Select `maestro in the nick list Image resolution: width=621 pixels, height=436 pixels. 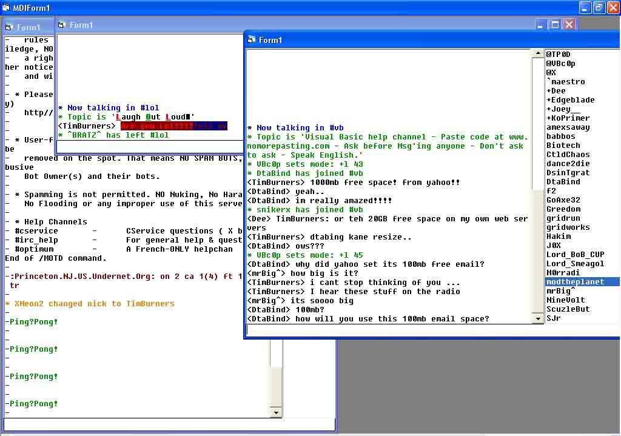click(565, 82)
